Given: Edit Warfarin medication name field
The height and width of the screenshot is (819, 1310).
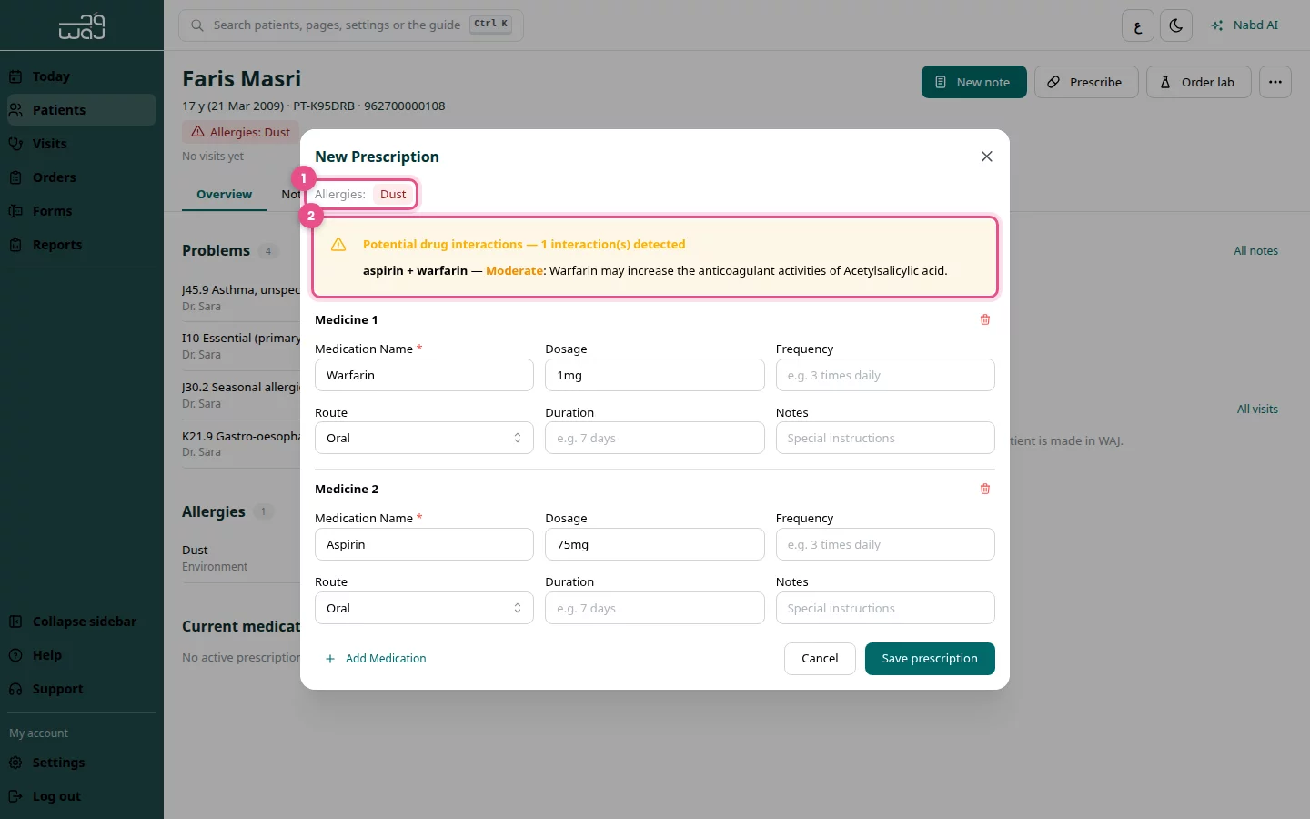Looking at the screenshot, I should tap(424, 375).
